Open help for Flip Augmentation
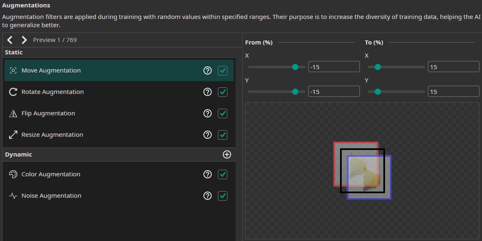The image size is (482, 241). tap(208, 113)
